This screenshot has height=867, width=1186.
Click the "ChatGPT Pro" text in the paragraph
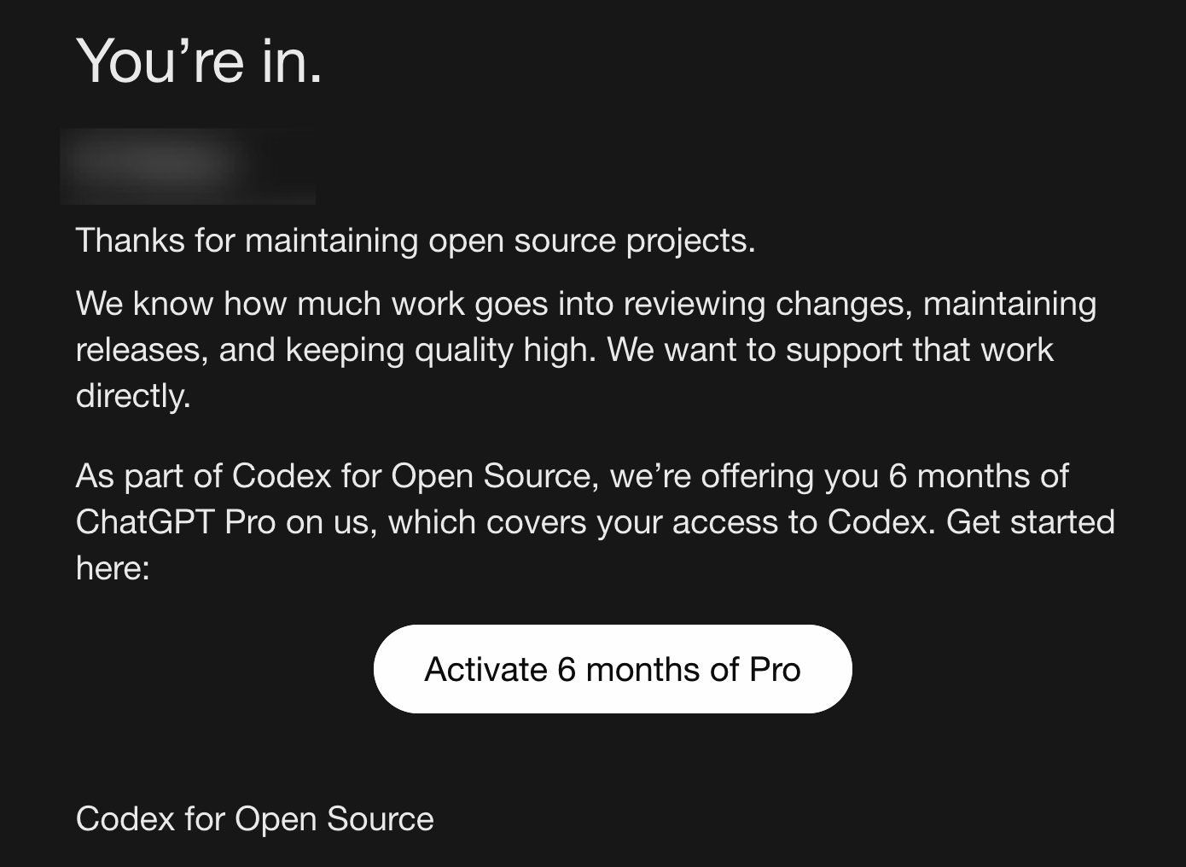coord(176,521)
